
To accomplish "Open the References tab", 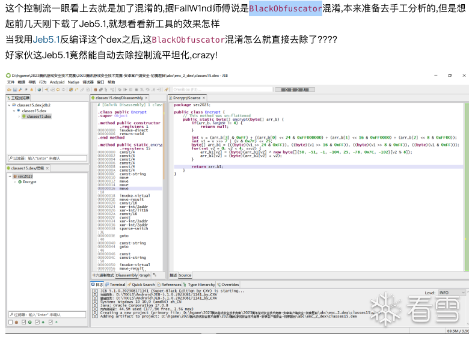I will click(x=170, y=284).
